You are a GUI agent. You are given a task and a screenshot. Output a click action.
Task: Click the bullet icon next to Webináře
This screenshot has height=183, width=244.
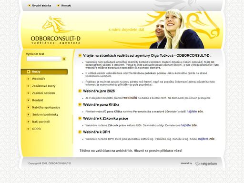pos(29,79)
